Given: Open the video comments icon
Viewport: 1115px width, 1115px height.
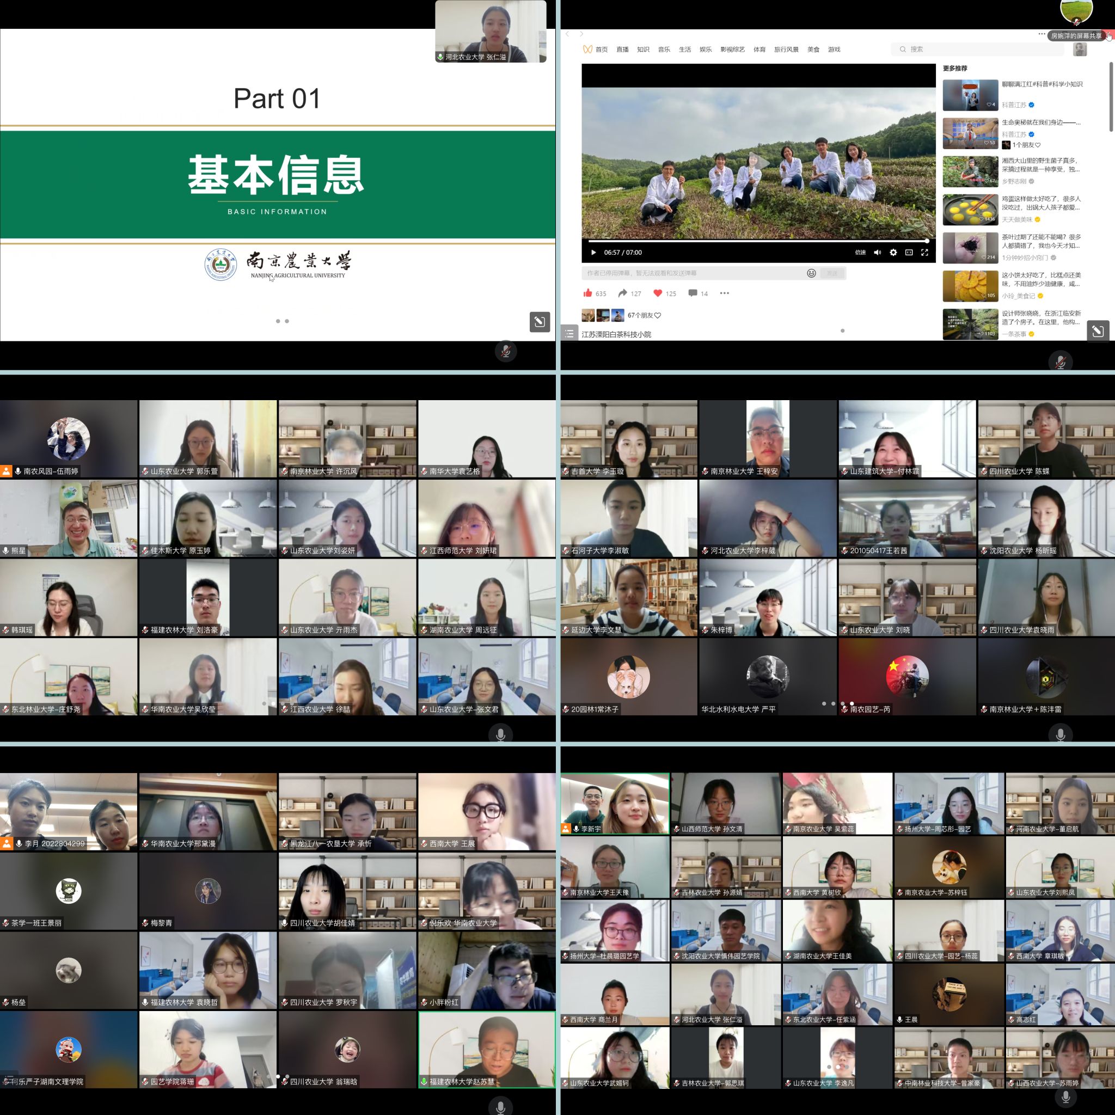Looking at the screenshot, I should pyautogui.click(x=693, y=293).
